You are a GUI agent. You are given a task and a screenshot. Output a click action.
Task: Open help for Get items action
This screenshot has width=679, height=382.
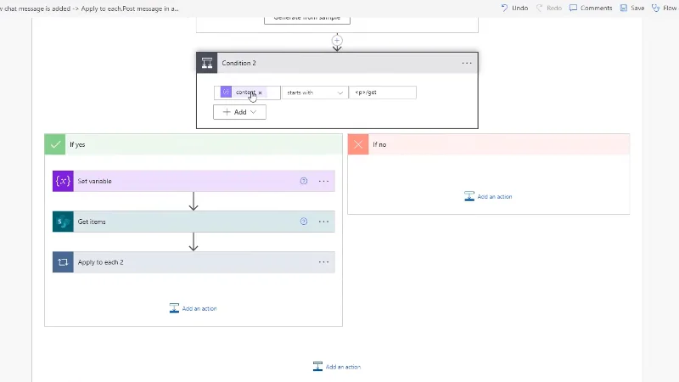coord(304,222)
